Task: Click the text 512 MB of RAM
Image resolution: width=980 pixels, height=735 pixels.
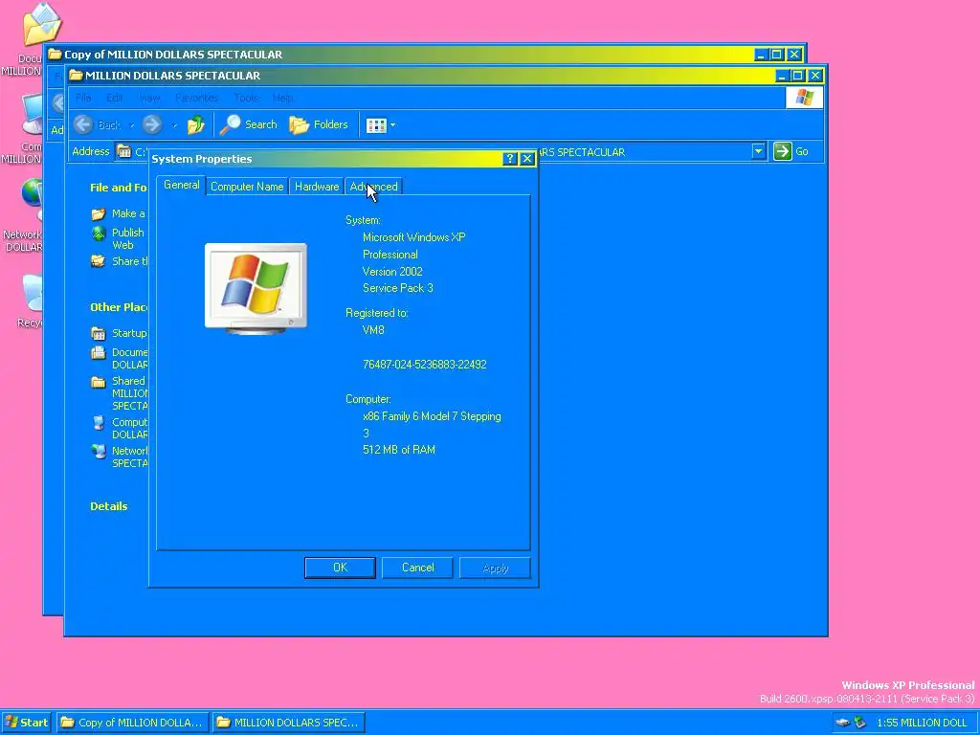Action: click(x=399, y=450)
